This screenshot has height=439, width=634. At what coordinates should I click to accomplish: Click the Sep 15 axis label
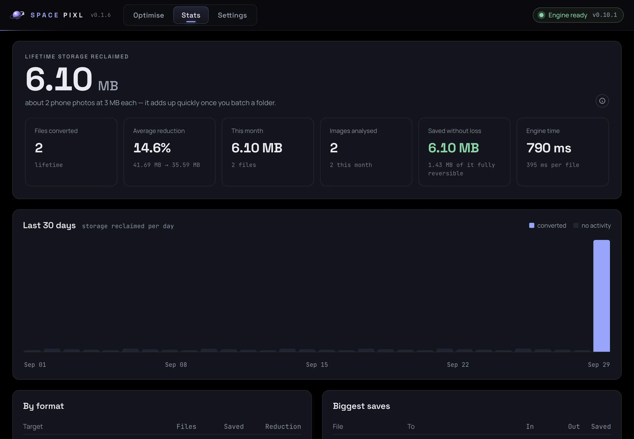(x=317, y=365)
